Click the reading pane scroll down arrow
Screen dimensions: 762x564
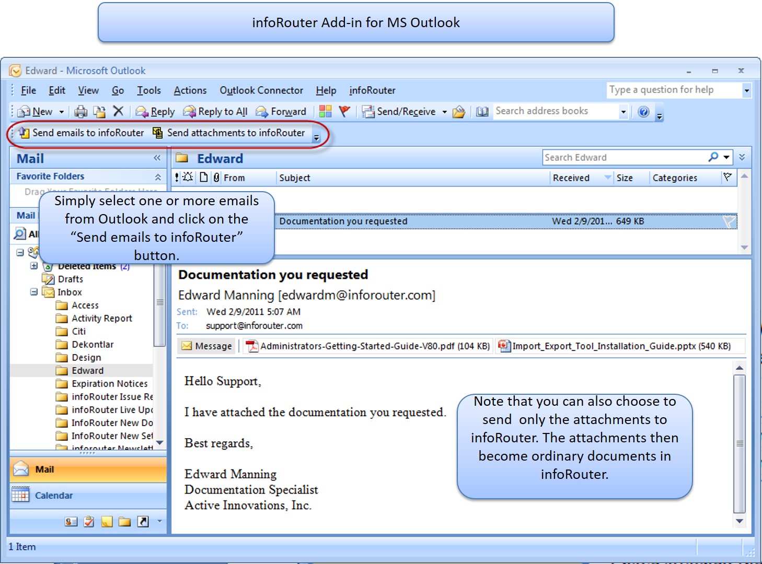[x=739, y=521]
